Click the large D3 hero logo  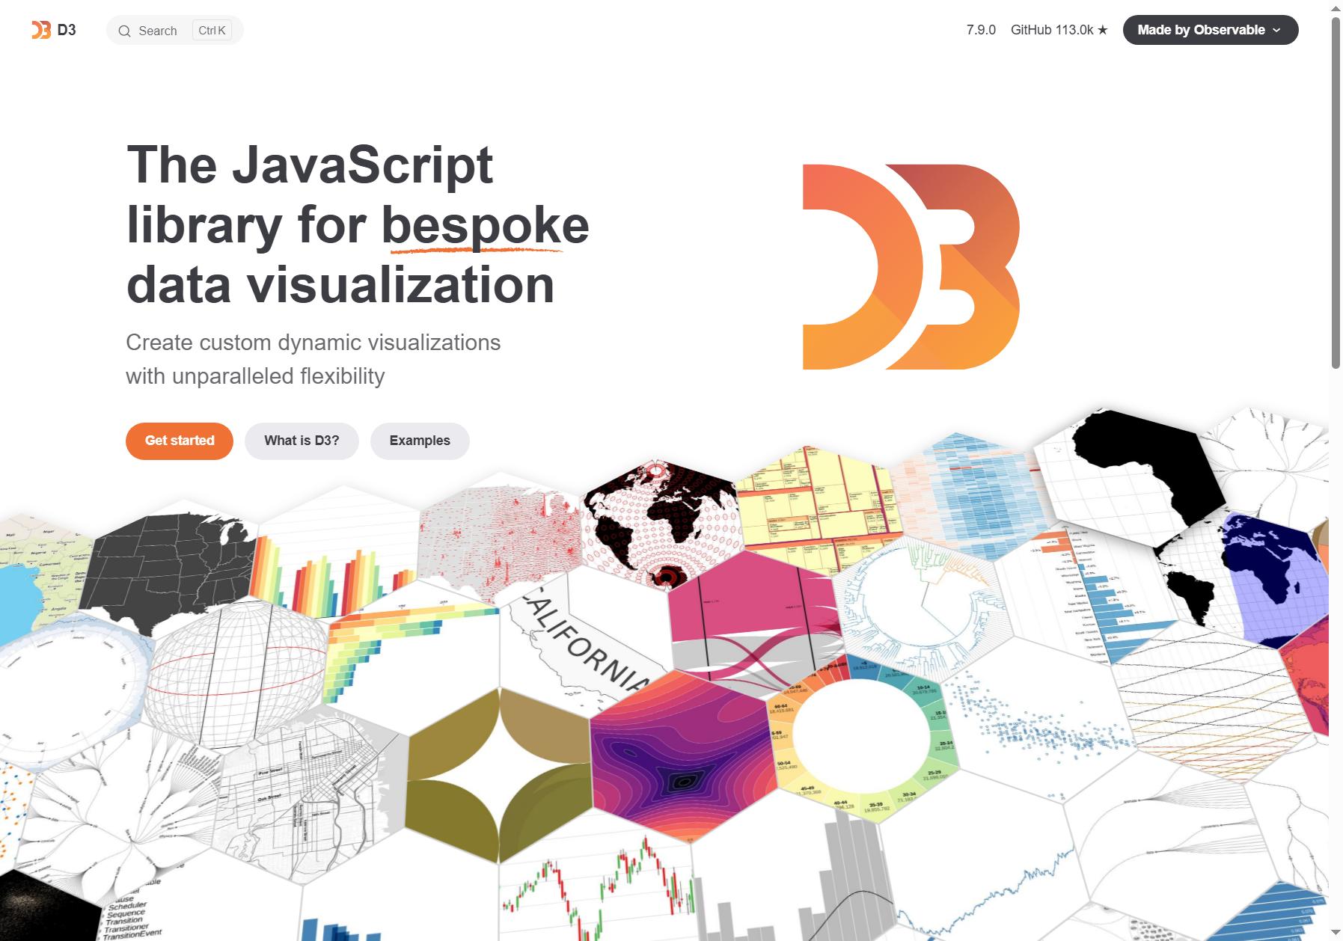(911, 266)
